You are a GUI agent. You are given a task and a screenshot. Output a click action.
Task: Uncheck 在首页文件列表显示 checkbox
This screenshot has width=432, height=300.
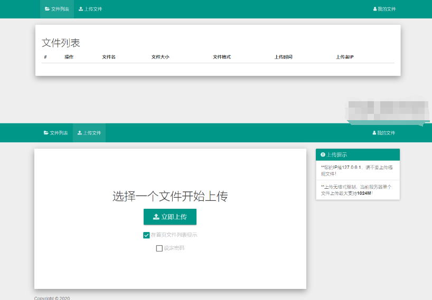pyautogui.click(x=146, y=235)
